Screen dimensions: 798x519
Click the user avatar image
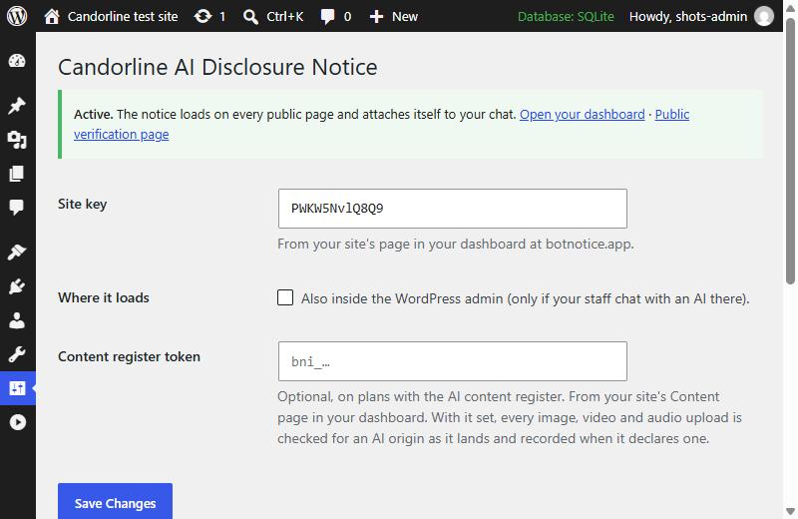tap(763, 16)
